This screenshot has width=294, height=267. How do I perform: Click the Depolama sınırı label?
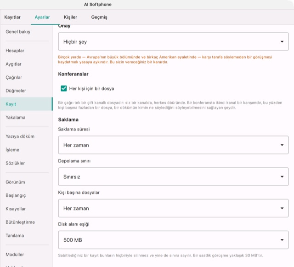74,161
